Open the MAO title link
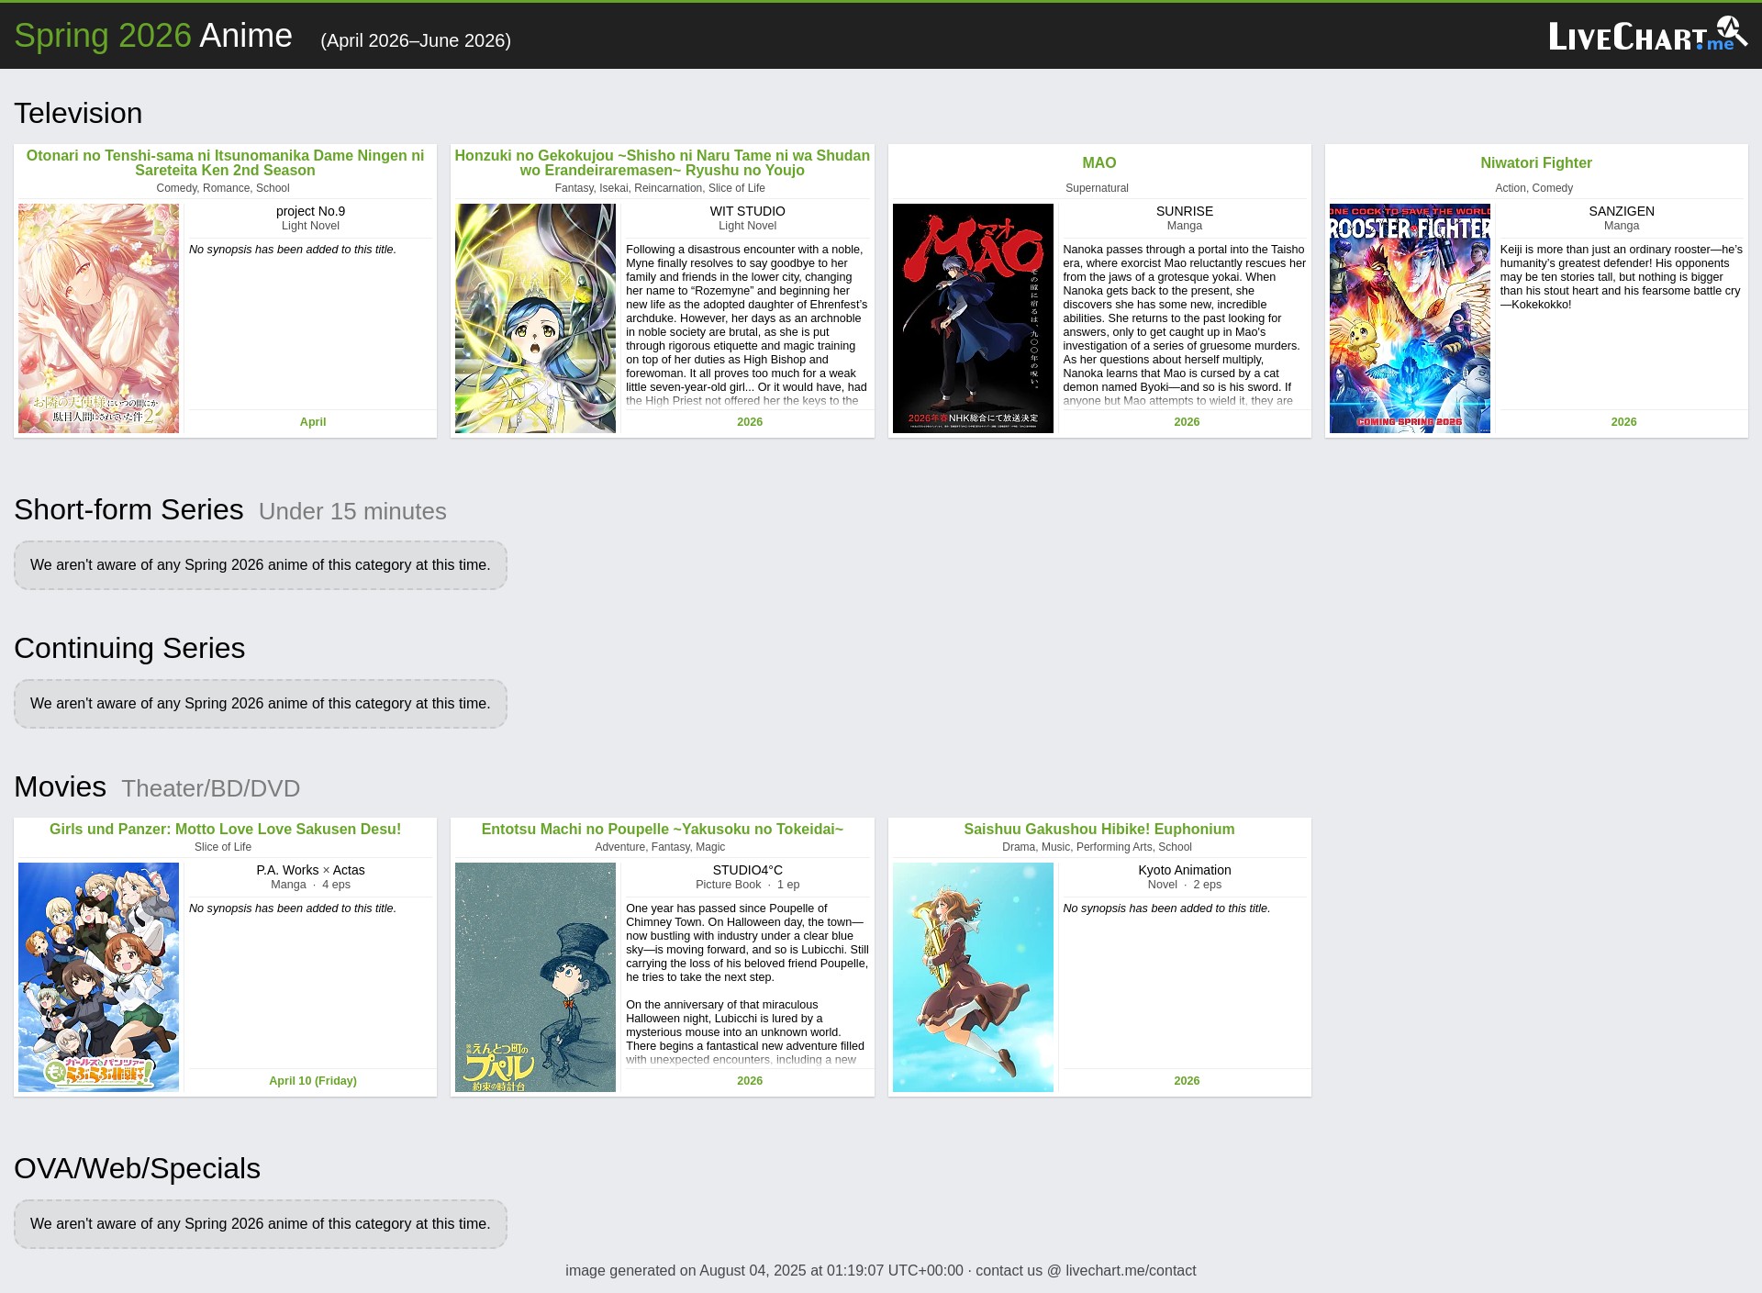This screenshot has width=1762, height=1293. (1098, 162)
